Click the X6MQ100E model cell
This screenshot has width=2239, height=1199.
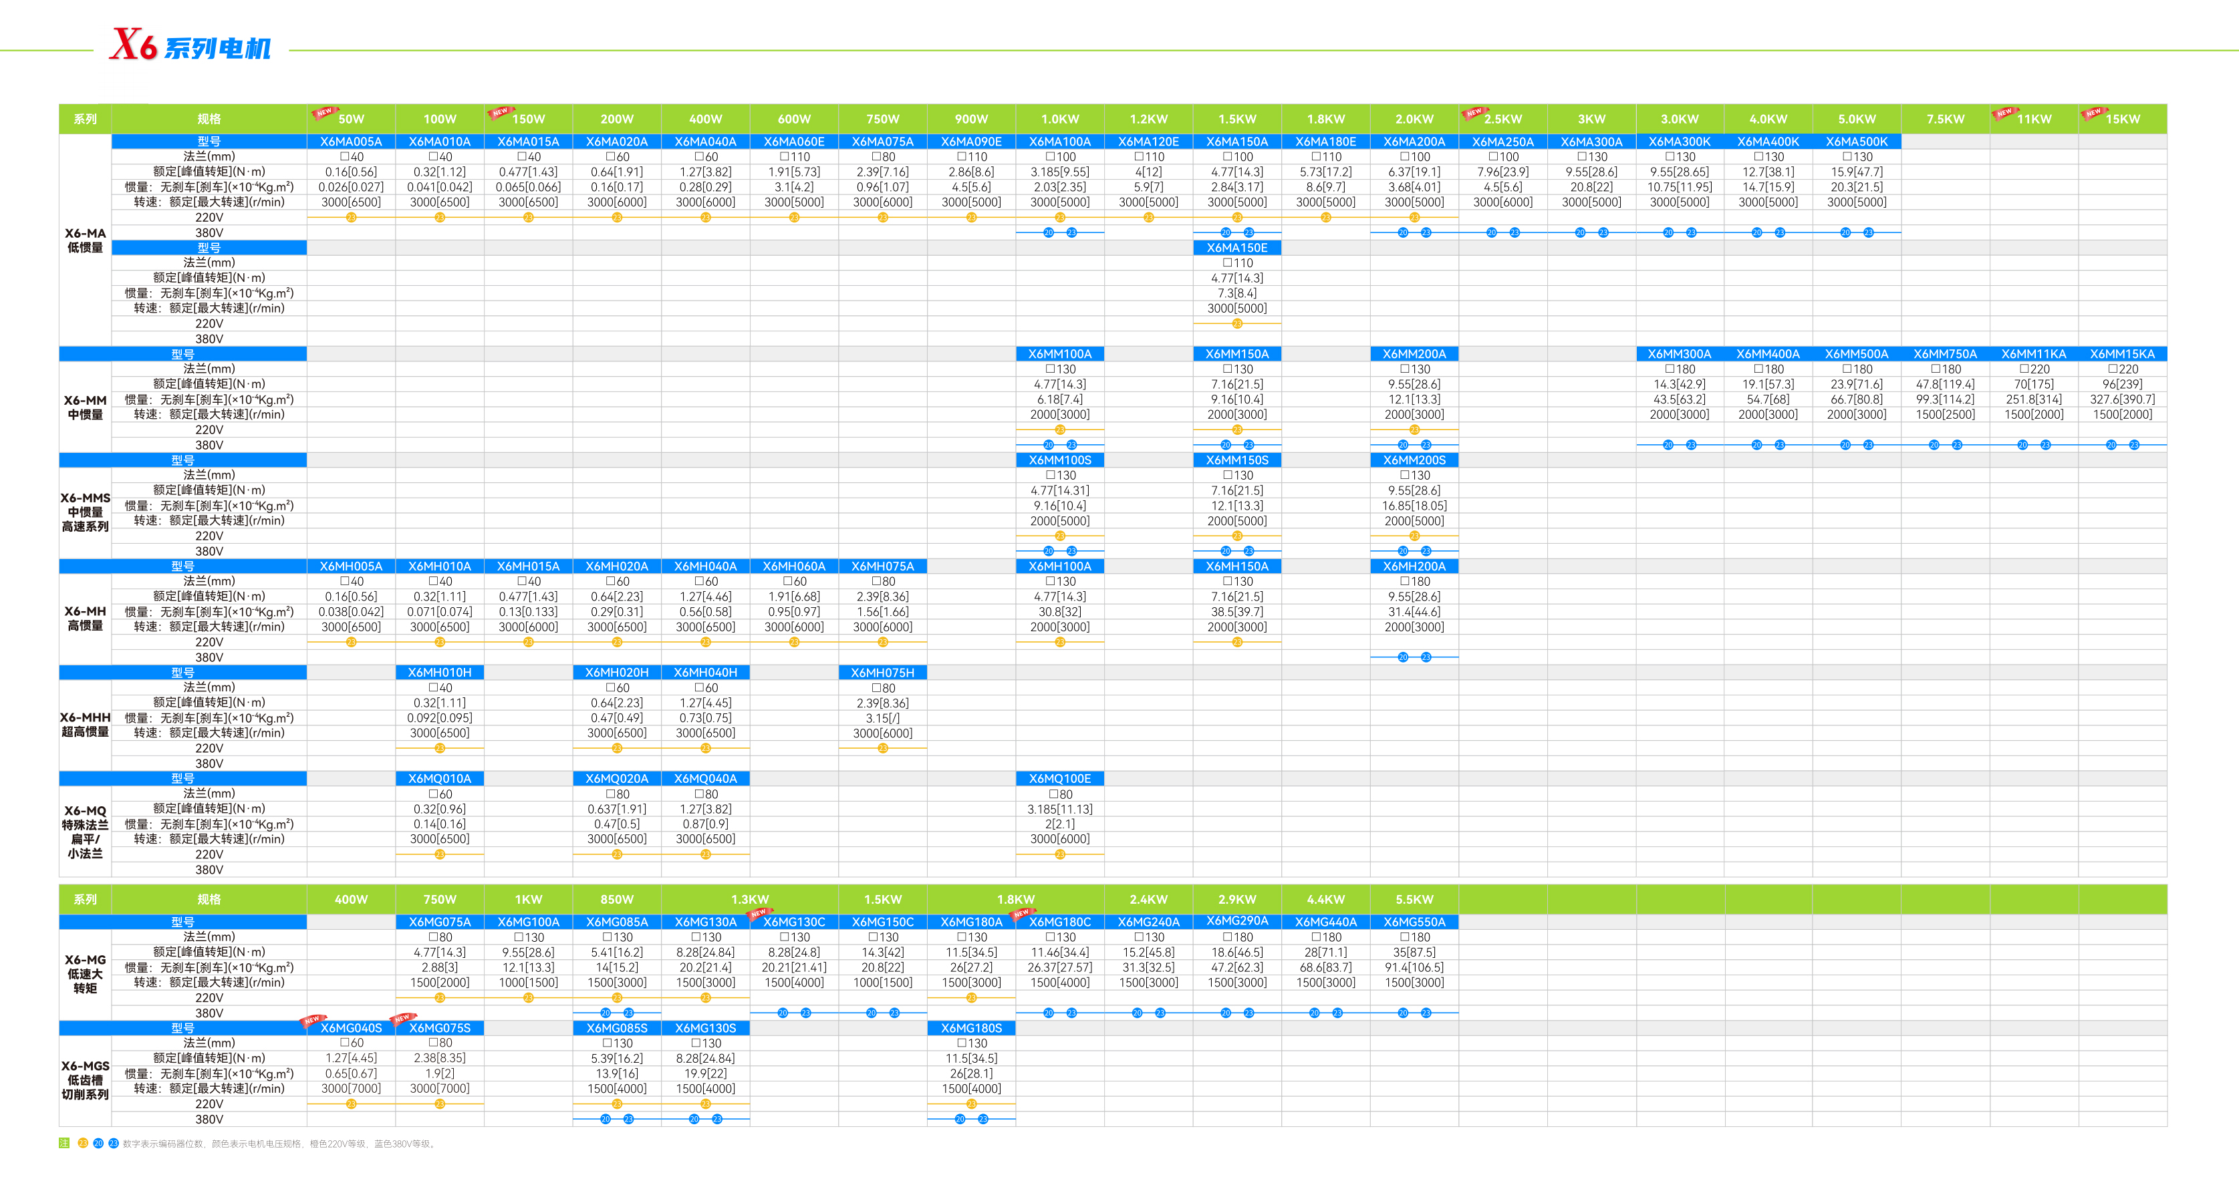(x=1059, y=778)
